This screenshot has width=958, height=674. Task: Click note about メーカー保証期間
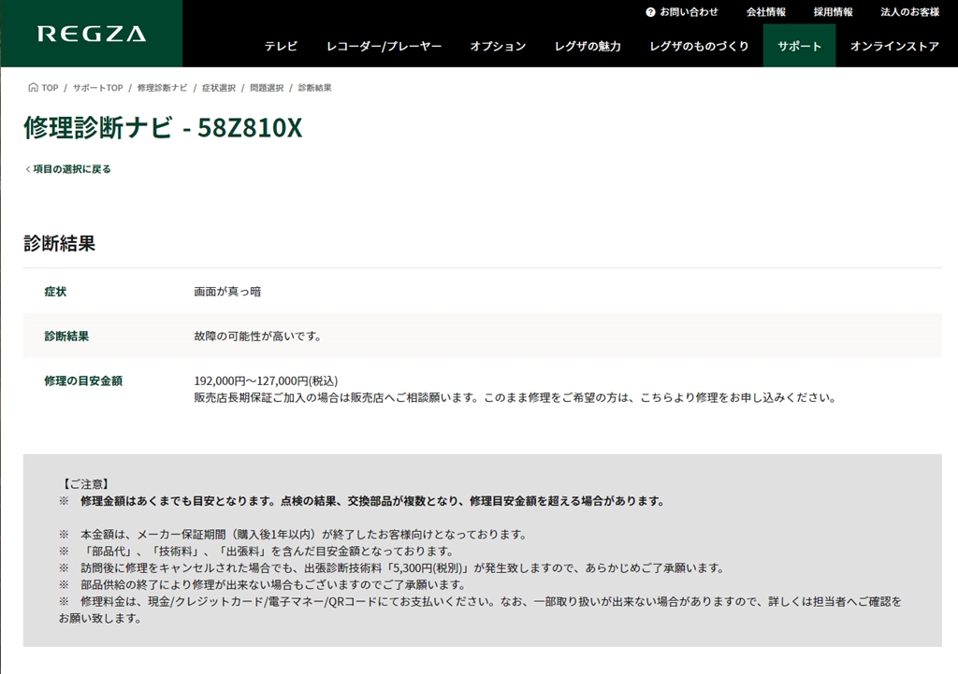tap(304, 535)
